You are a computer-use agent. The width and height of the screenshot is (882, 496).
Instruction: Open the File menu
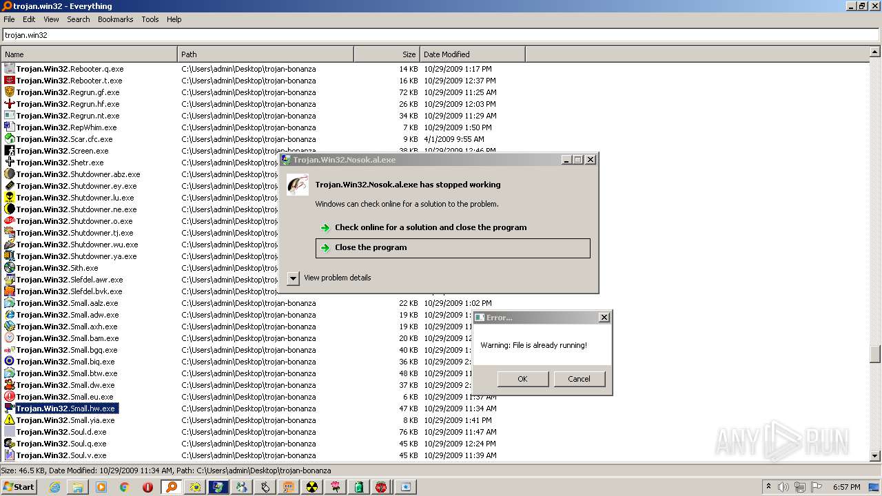coord(9,19)
